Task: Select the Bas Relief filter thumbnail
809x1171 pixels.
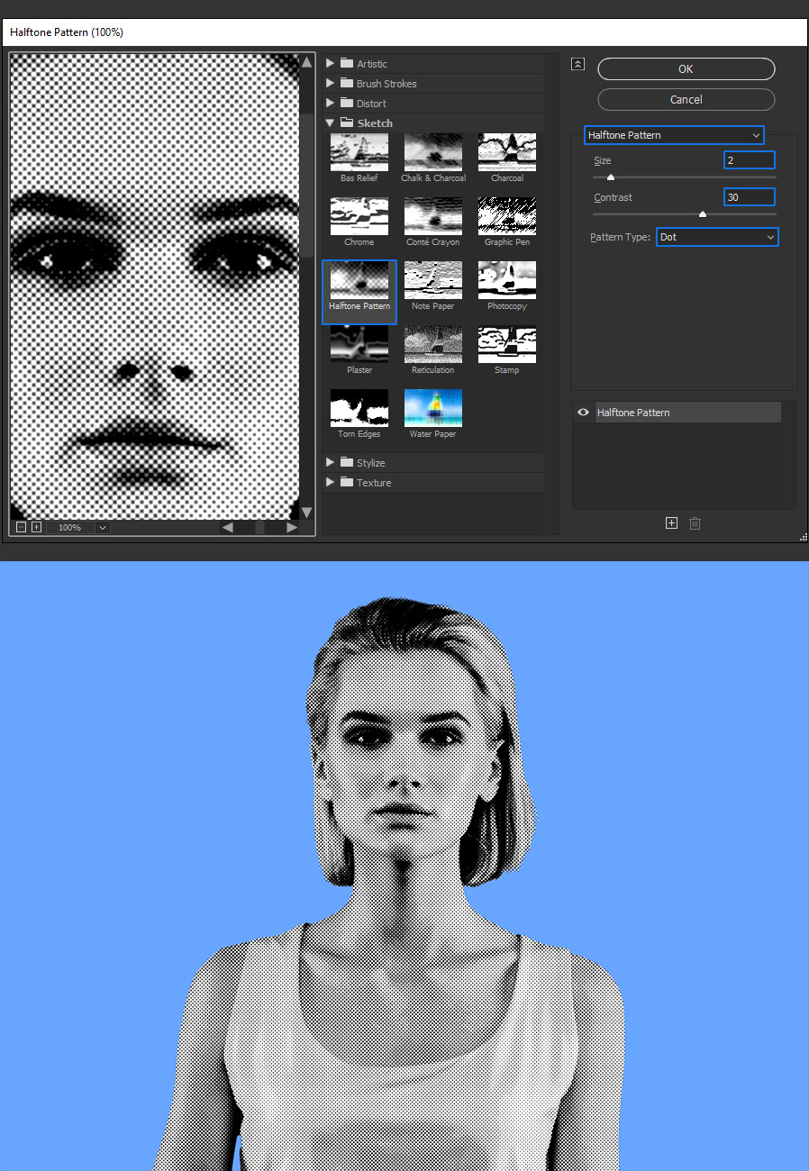Action: coord(359,152)
